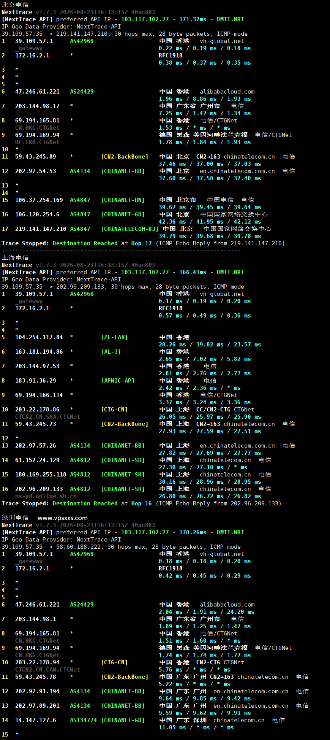Image resolution: width=330 pixels, height=740 pixels.
Task: Click the AS134774 AS number
Action: click(x=84, y=720)
